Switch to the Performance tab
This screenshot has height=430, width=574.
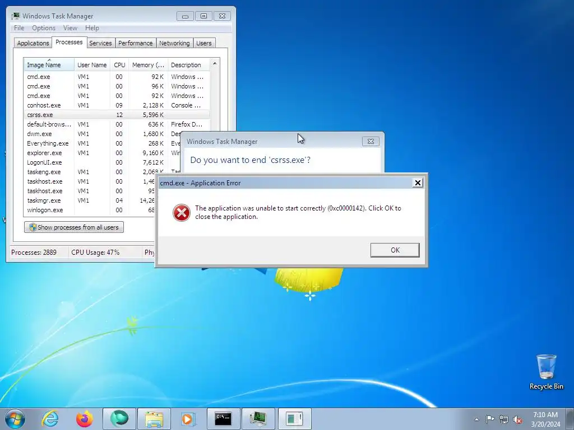(x=136, y=43)
